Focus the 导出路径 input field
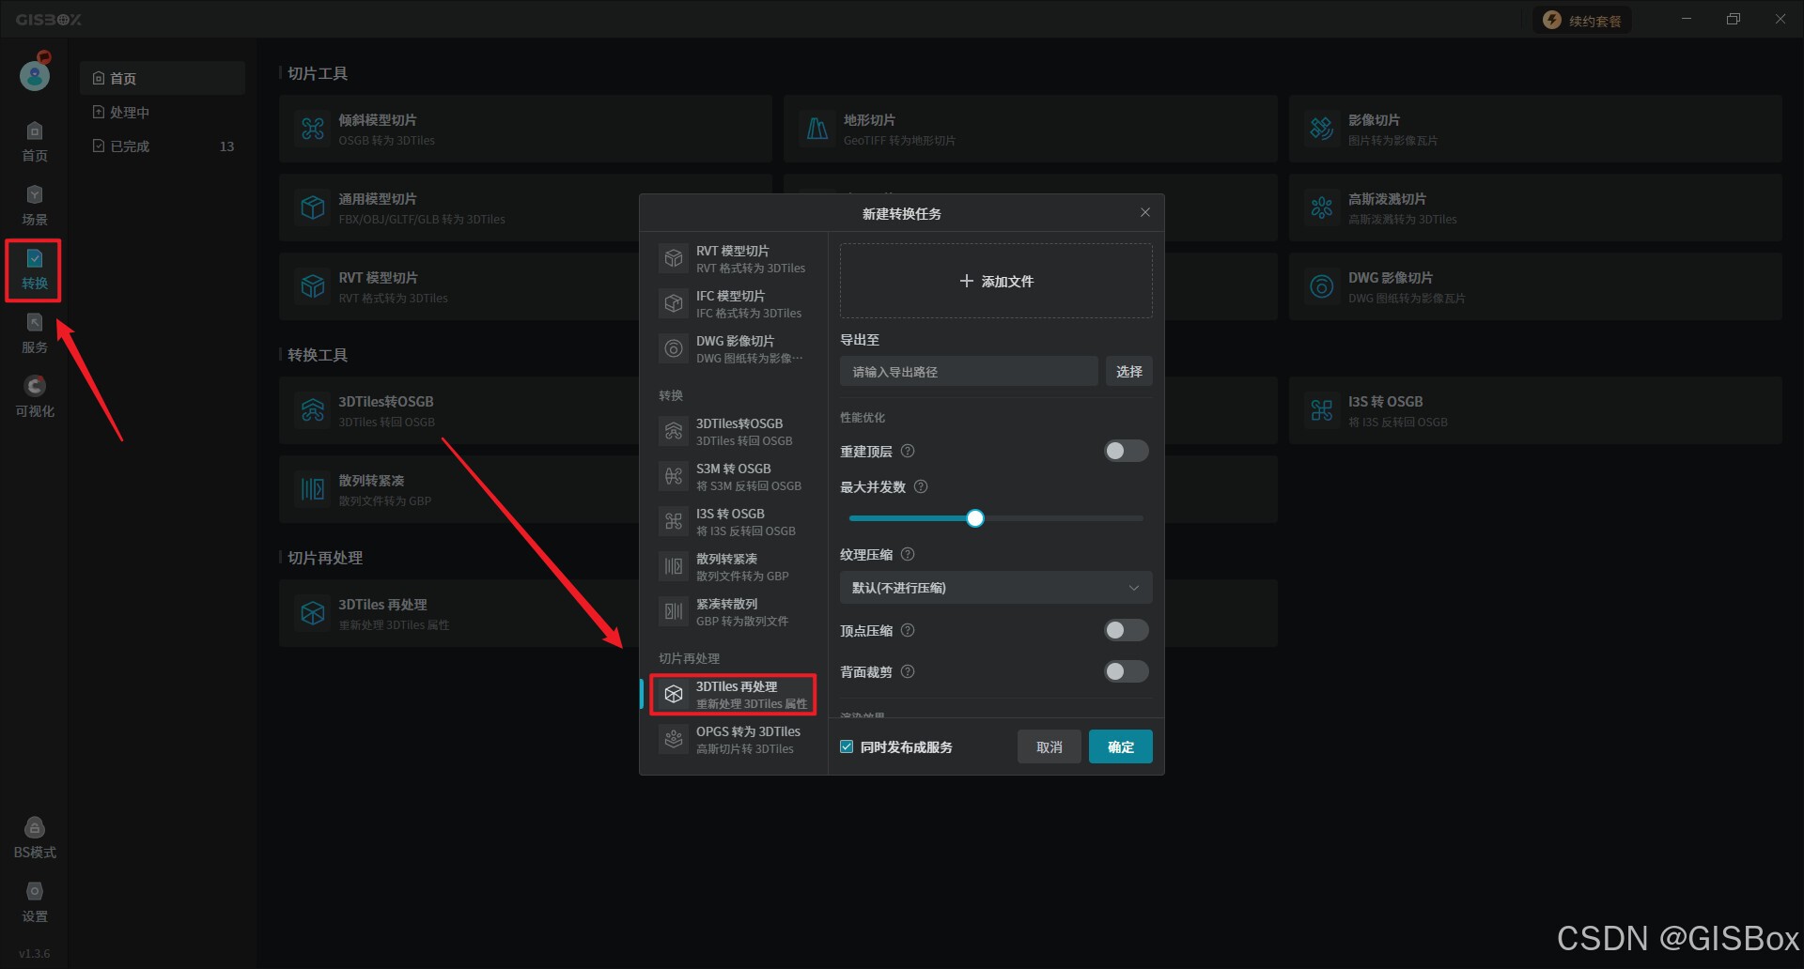1804x969 pixels. [x=969, y=371]
